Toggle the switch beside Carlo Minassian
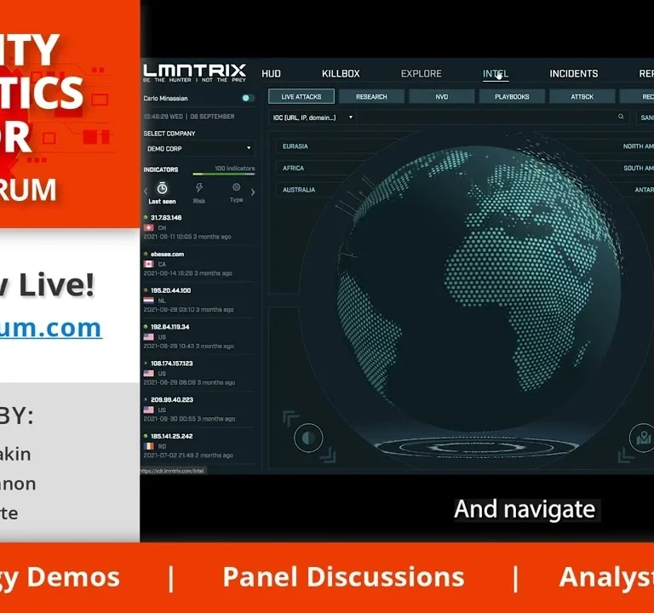Screen dimensions: 654x613 coord(247,98)
